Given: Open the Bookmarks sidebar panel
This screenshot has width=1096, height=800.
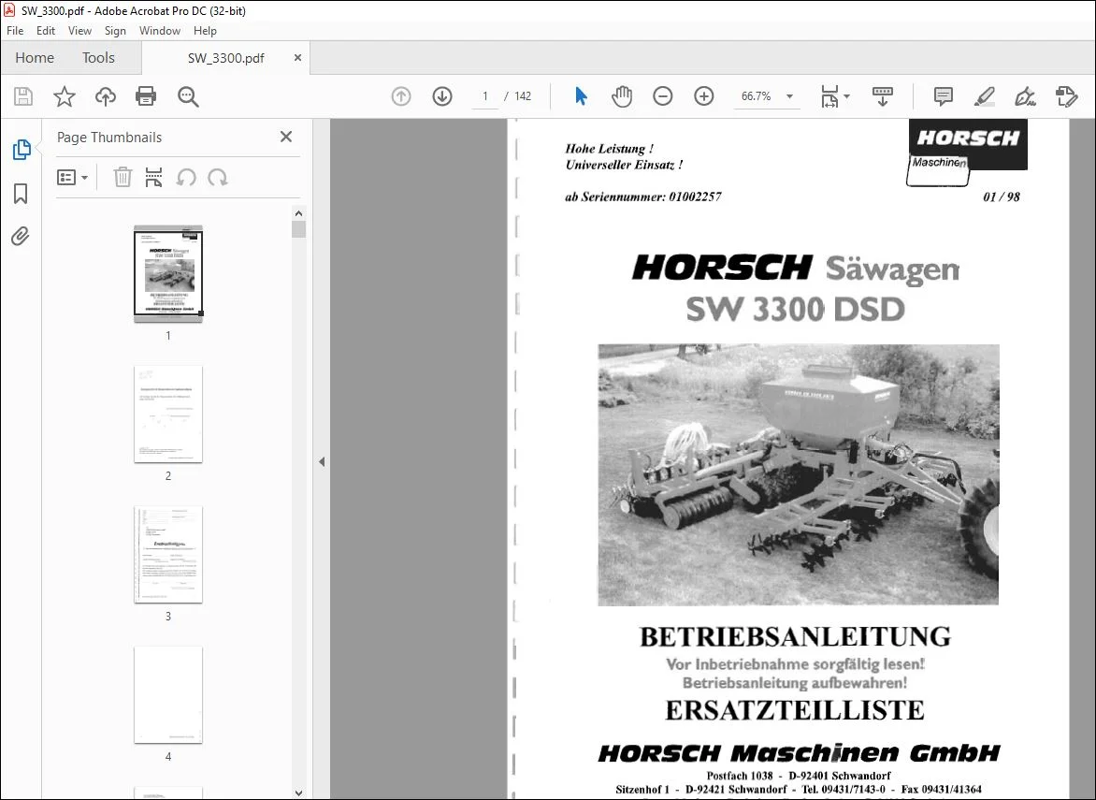Looking at the screenshot, I should (21, 194).
